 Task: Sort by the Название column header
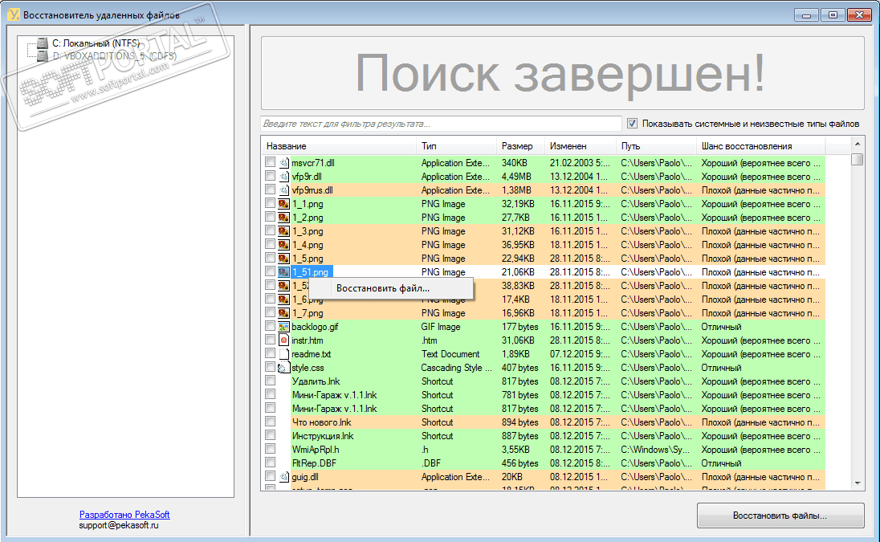pos(339,146)
